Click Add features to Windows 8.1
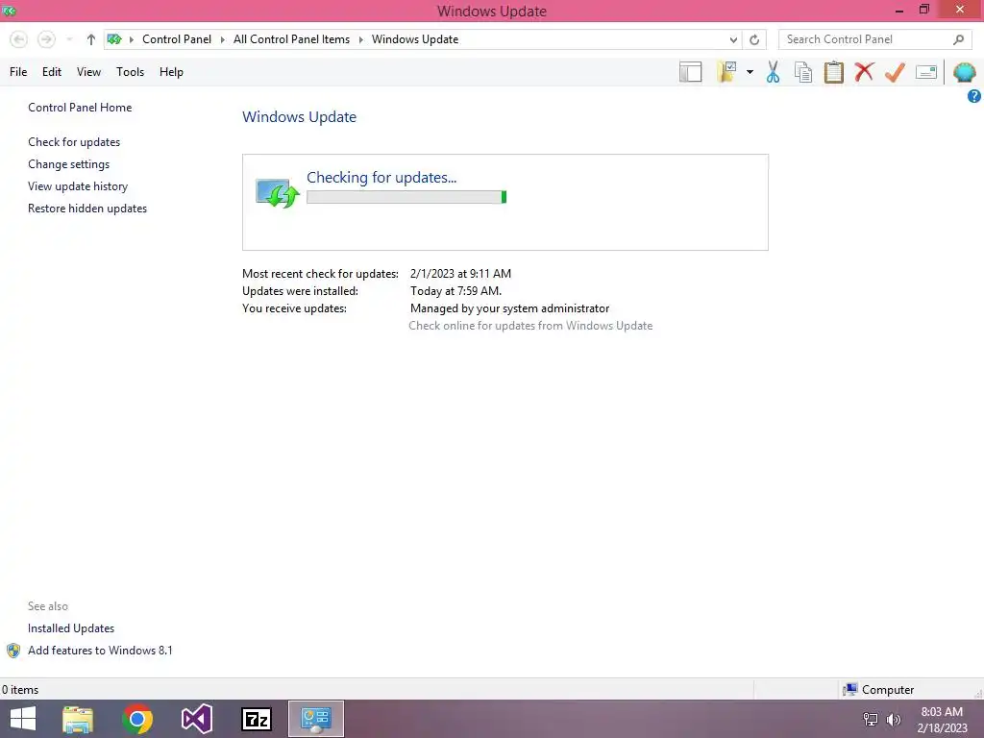The width and height of the screenshot is (984, 738). coord(100,651)
